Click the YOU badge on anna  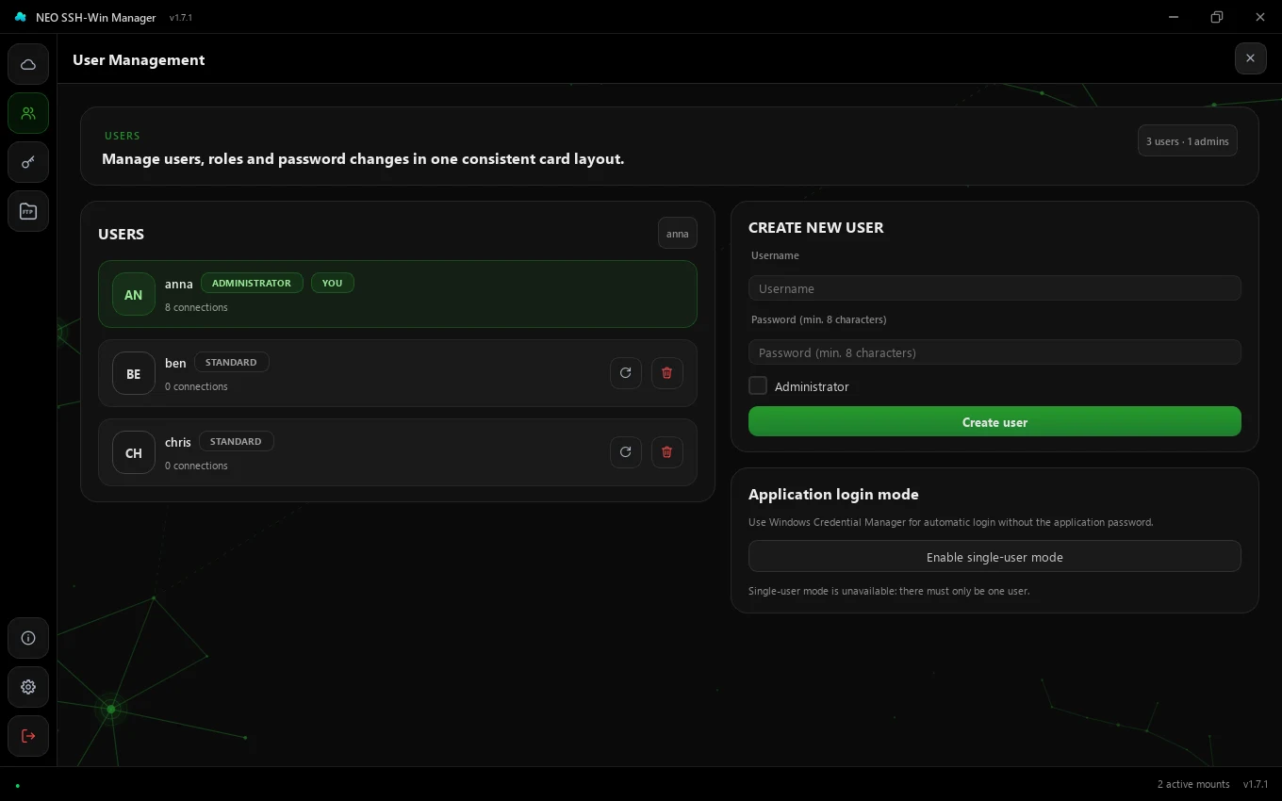(333, 283)
